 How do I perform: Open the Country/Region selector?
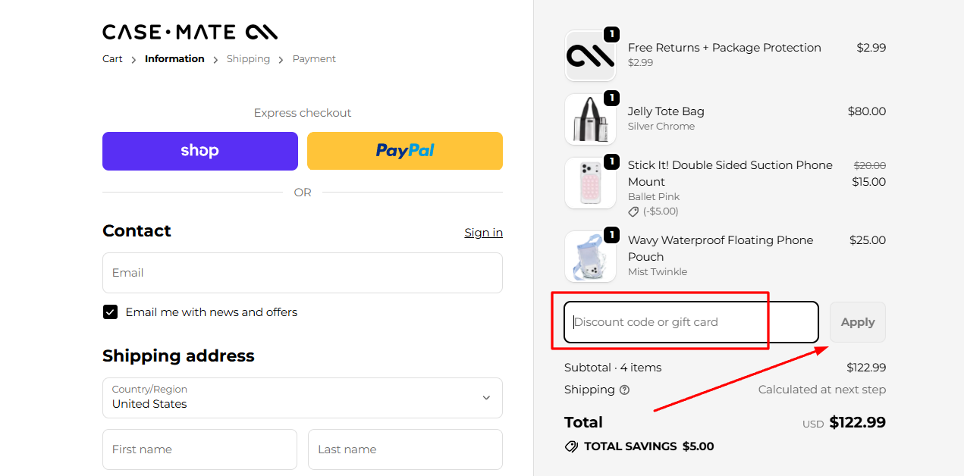[302, 398]
